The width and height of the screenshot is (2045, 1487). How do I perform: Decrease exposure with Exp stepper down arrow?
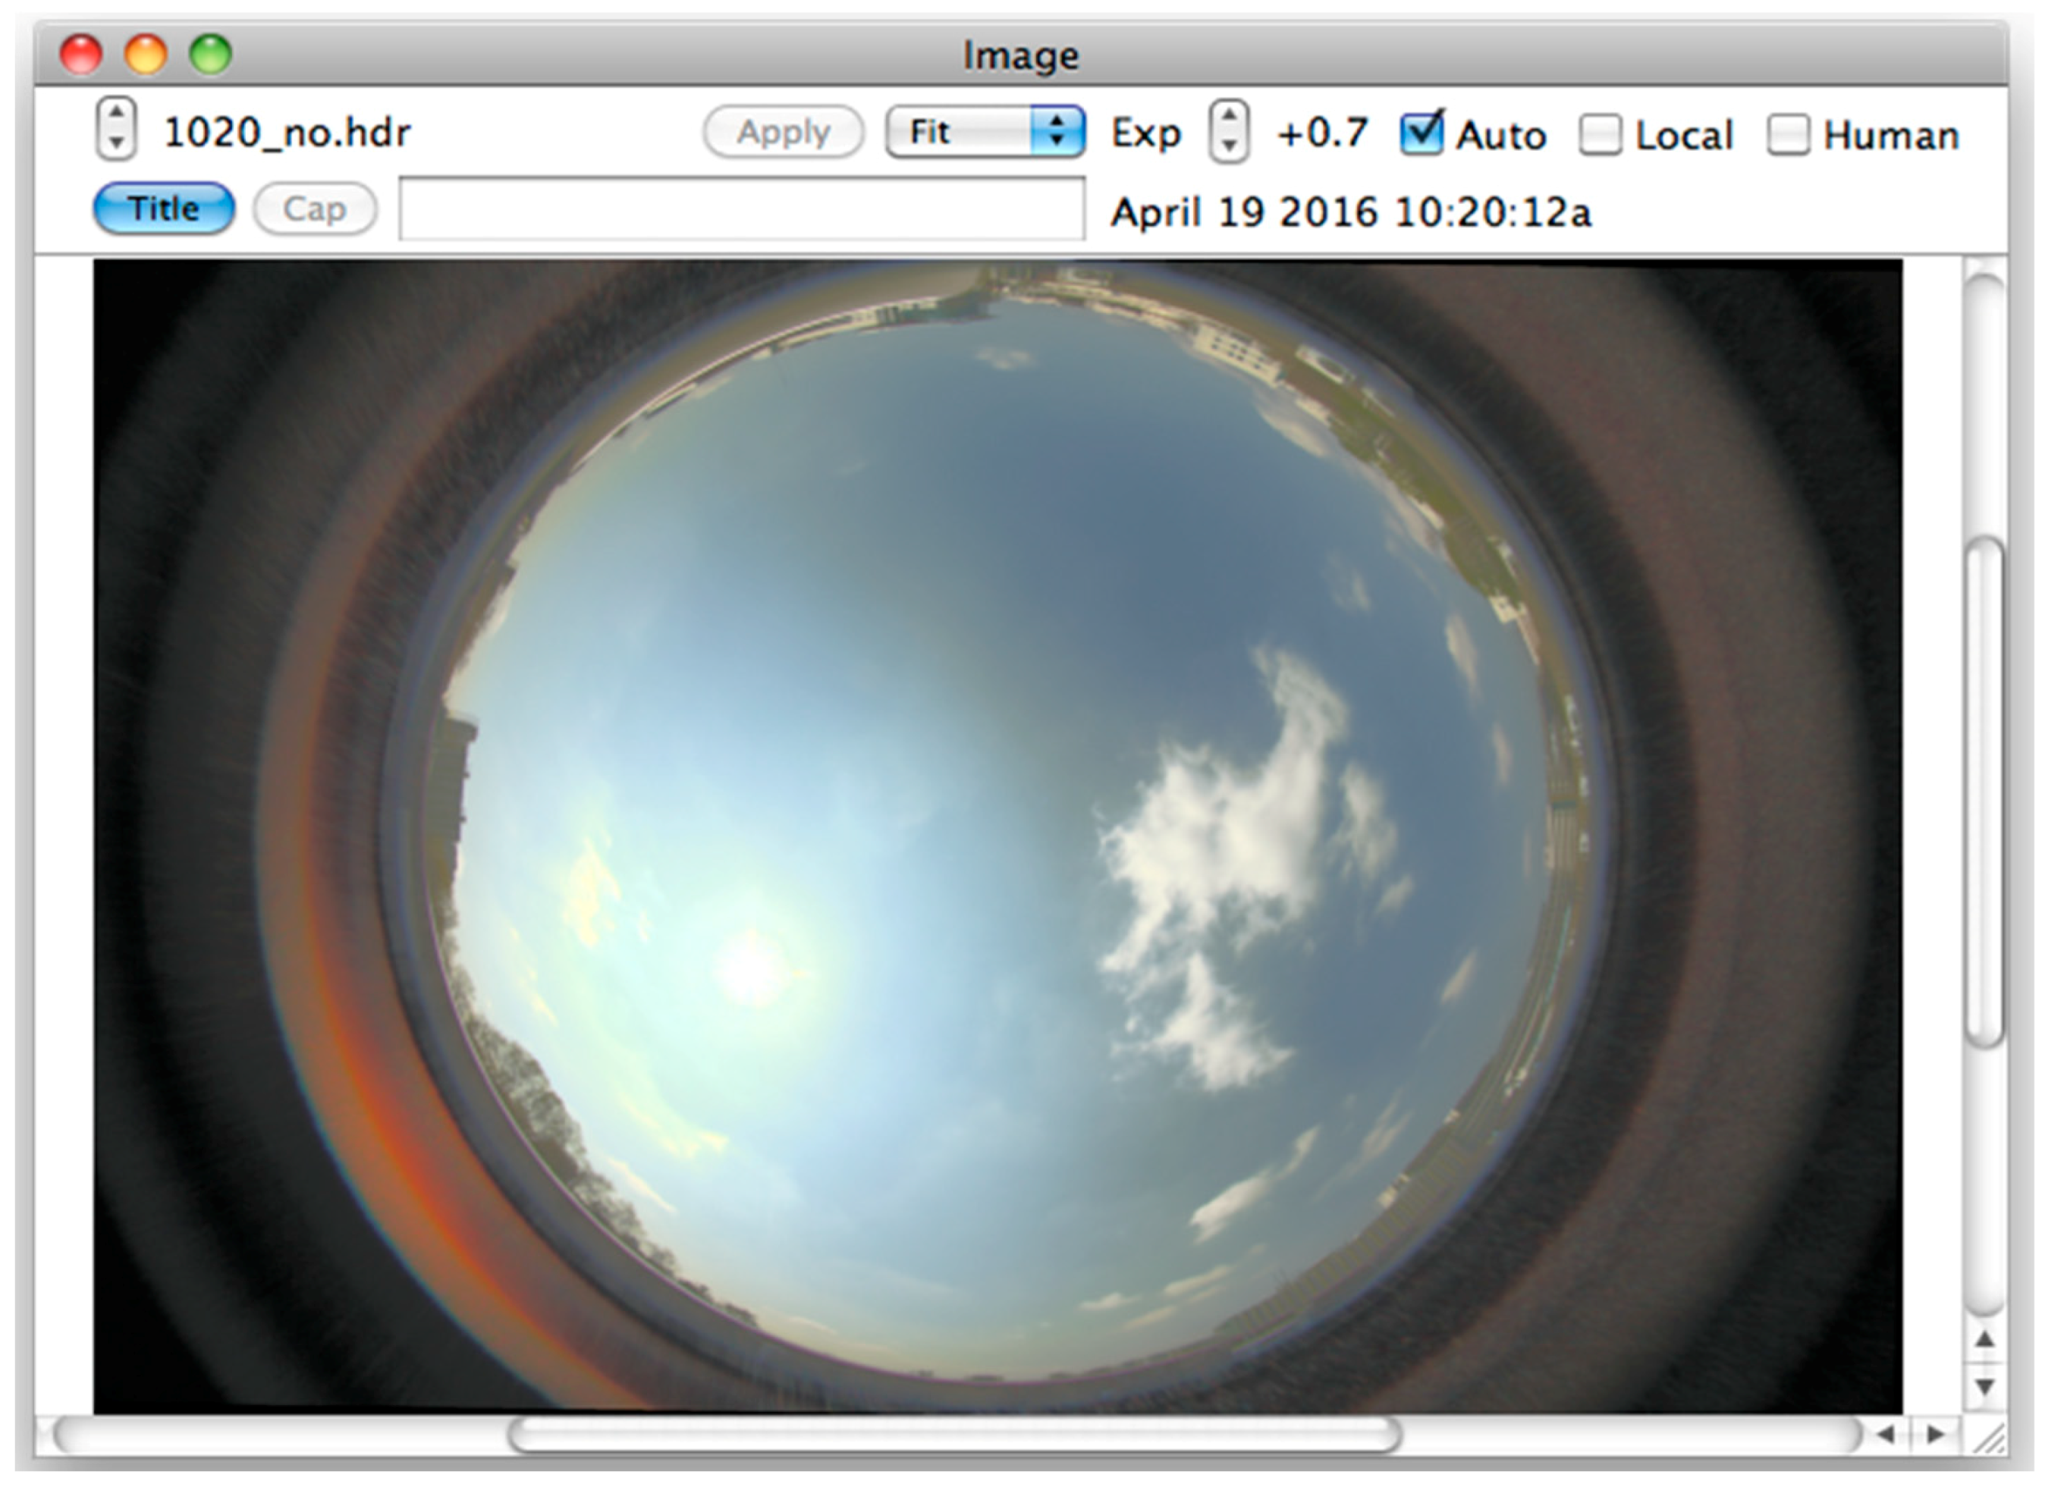1228,145
